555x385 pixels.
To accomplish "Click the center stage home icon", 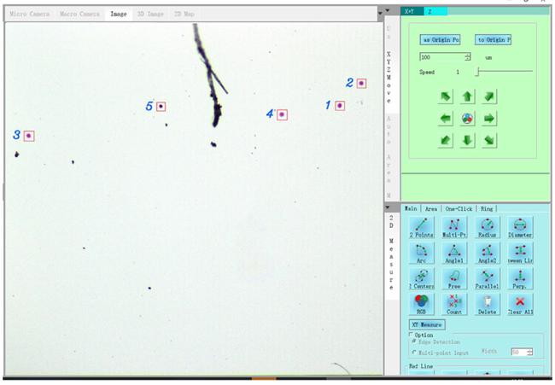I will [467, 118].
